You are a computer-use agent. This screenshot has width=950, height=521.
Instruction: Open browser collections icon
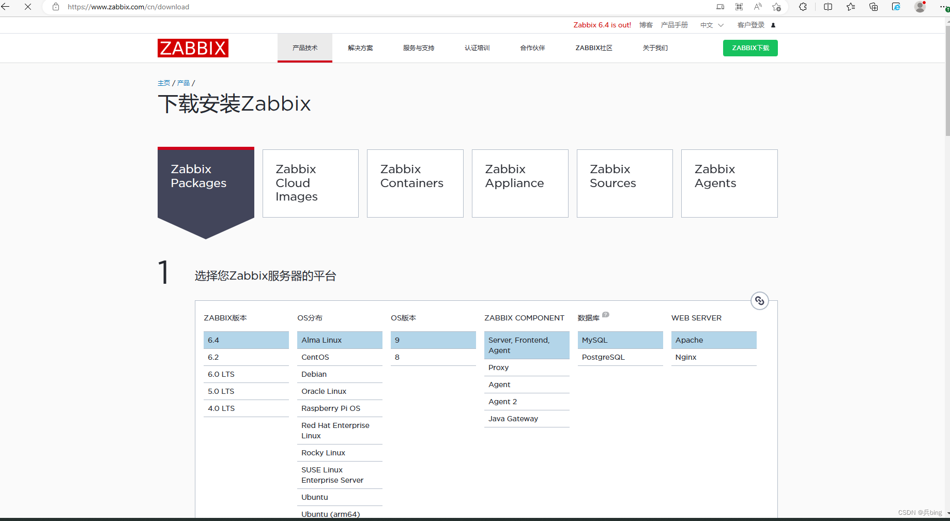coord(874,7)
